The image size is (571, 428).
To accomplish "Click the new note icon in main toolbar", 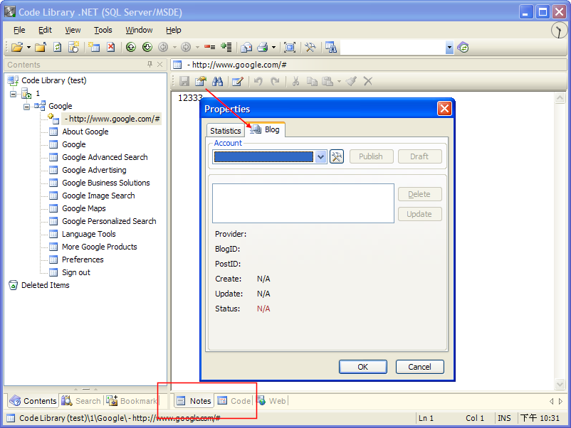I will tap(94, 47).
